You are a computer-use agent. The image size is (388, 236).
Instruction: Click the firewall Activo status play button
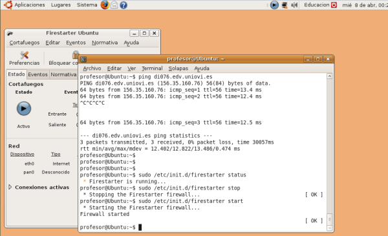[24, 109]
